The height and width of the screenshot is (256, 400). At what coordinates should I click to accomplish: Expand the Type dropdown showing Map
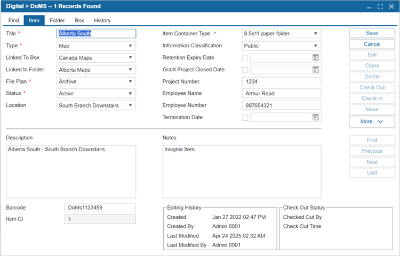point(96,46)
